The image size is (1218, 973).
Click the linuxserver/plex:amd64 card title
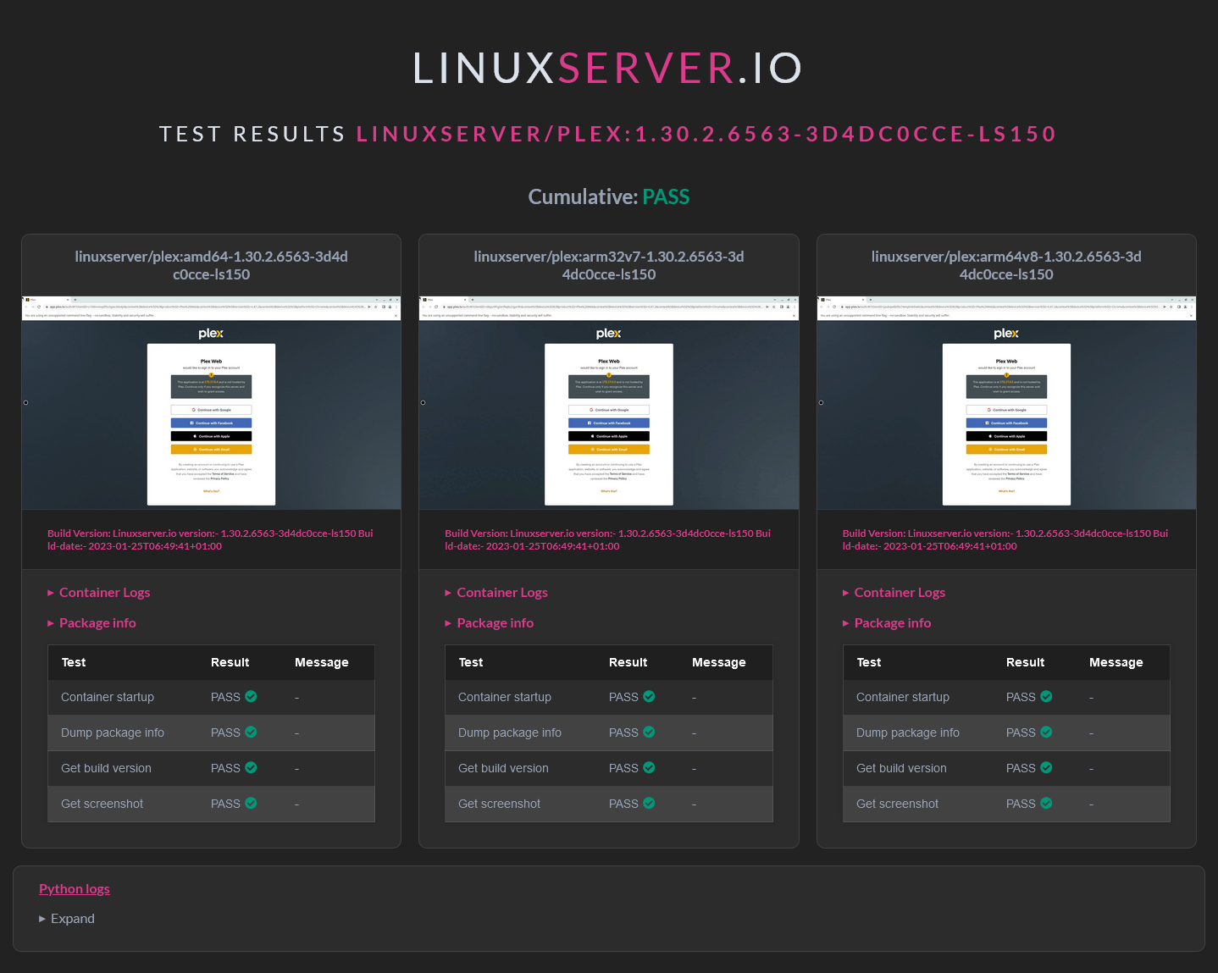pyautogui.click(x=211, y=265)
